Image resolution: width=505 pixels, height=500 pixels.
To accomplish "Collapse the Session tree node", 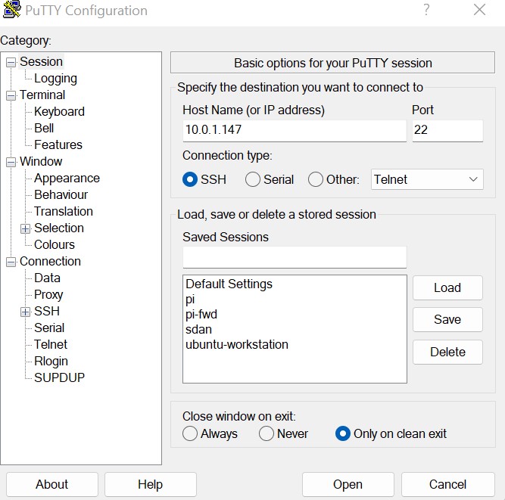I will [11, 62].
